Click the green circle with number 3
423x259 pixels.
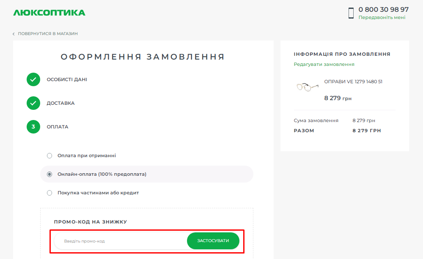[x=33, y=127]
